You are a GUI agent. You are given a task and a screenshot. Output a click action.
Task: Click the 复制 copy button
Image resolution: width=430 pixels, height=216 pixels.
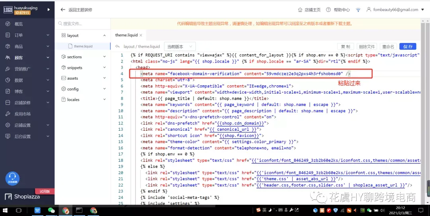pos(345,46)
